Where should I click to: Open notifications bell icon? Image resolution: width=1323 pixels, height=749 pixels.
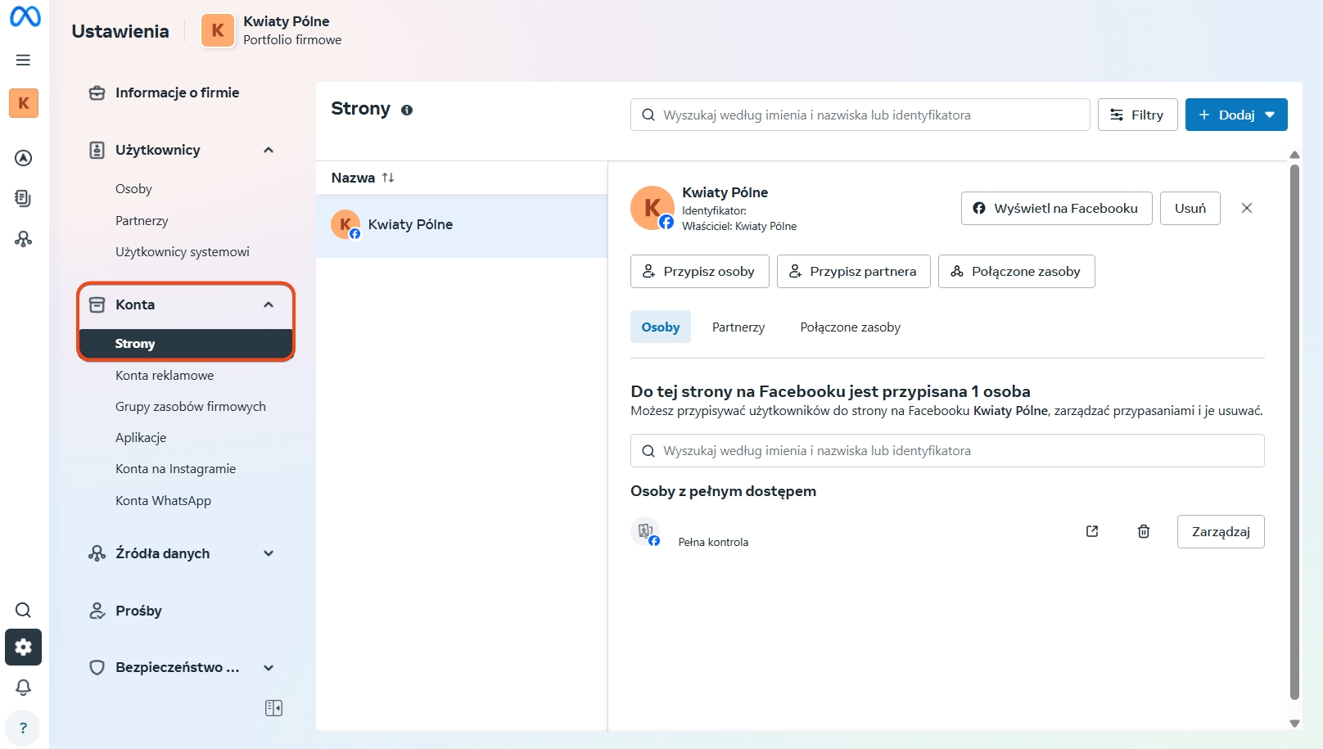pos(23,688)
